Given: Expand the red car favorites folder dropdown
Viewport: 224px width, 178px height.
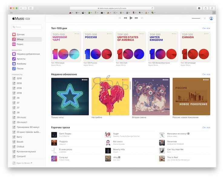Looking at the screenshot, I should (71, 13).
